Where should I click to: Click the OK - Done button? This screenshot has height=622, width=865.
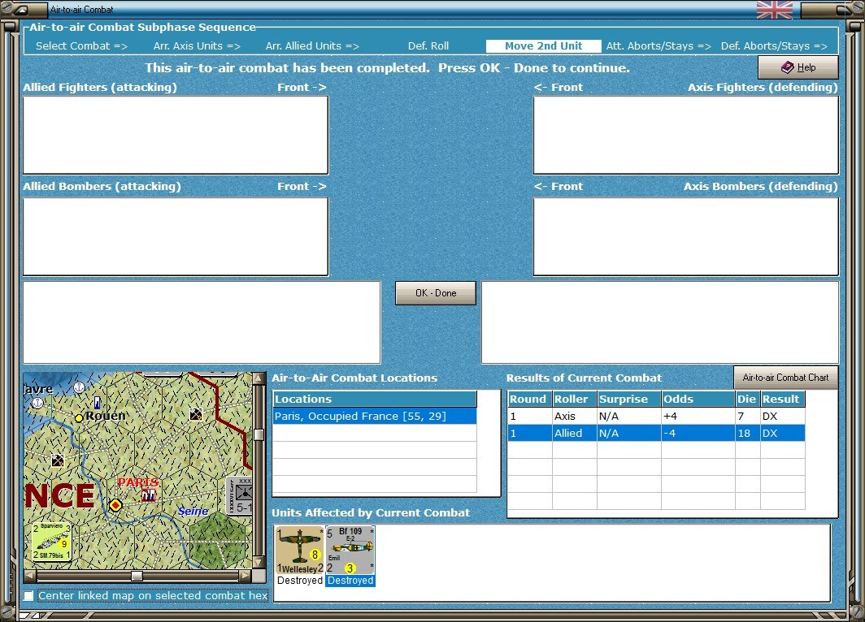coord(436,293)
